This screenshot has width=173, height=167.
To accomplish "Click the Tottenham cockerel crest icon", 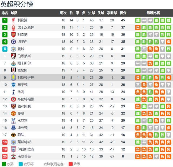I will (x=13, y=92).
